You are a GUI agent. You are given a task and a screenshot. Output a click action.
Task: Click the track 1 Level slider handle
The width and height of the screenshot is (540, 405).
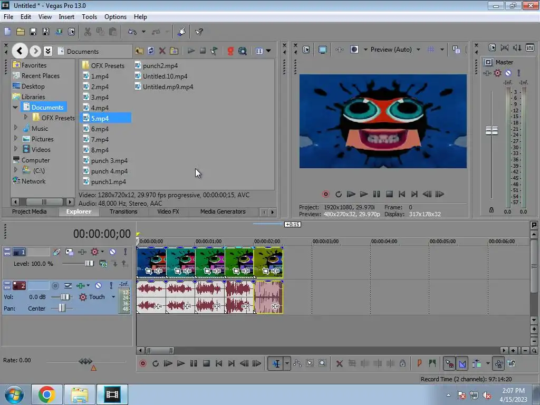(x=89, y=264)
